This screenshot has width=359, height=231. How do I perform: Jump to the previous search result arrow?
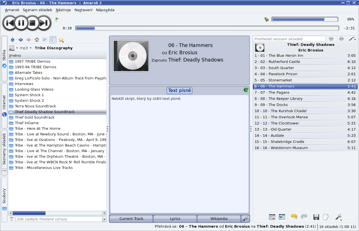[341, 39]
